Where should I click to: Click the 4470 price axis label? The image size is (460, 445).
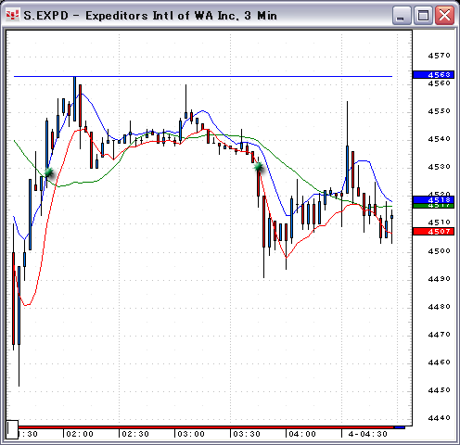point(440,335)
